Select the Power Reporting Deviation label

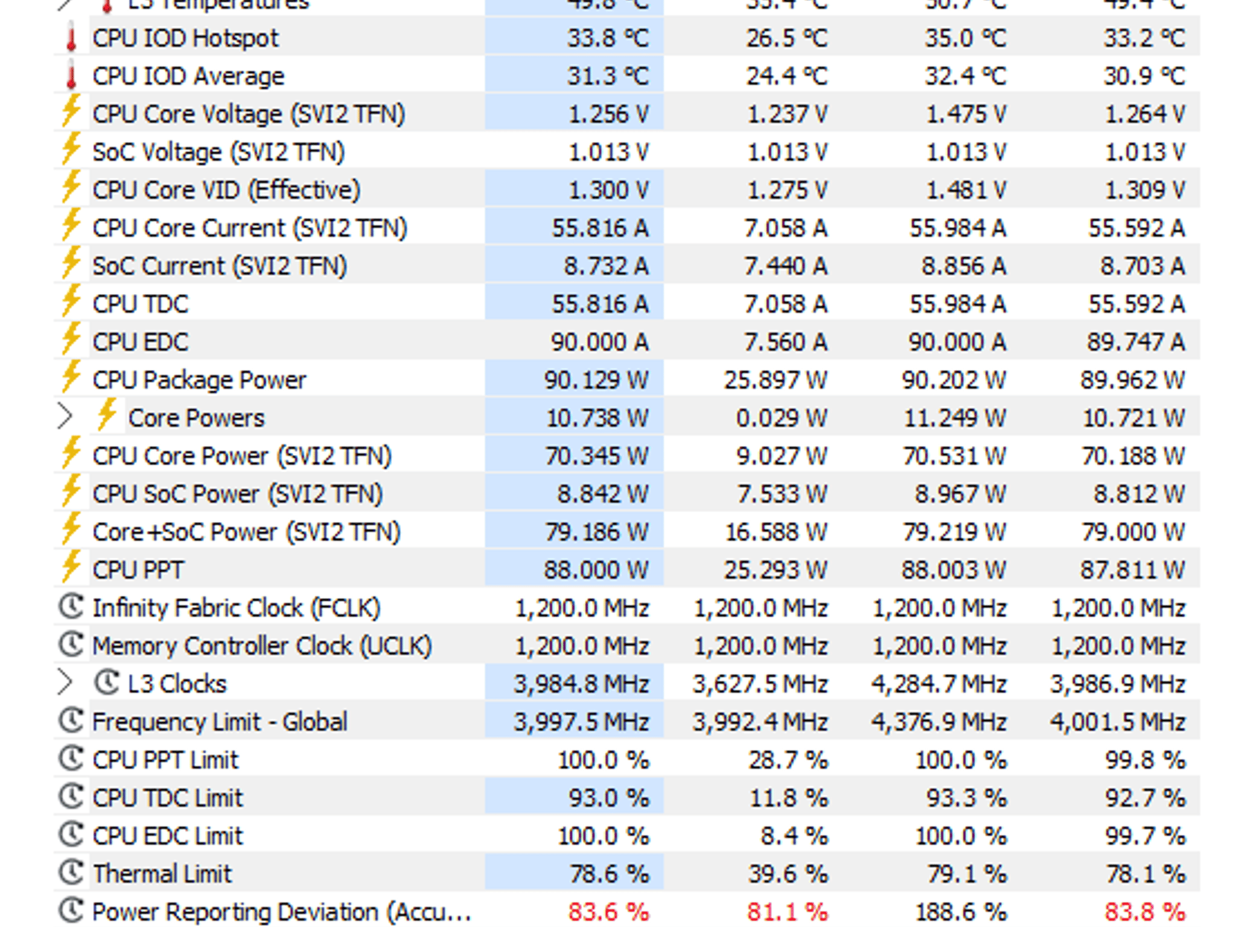click(282, 913)
